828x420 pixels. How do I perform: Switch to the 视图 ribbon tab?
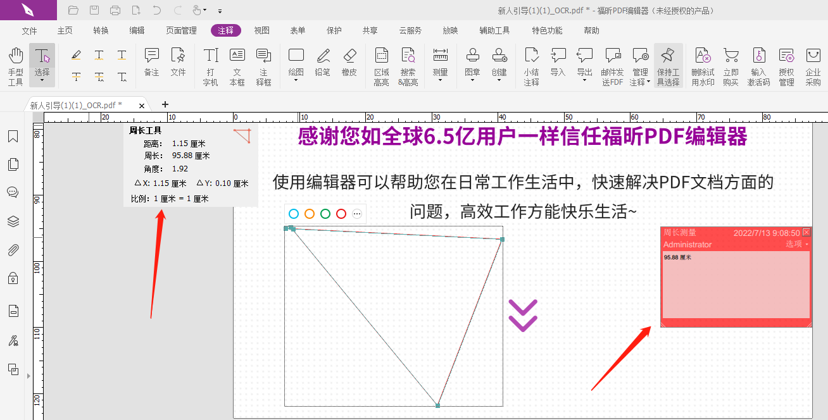(262, 30)
